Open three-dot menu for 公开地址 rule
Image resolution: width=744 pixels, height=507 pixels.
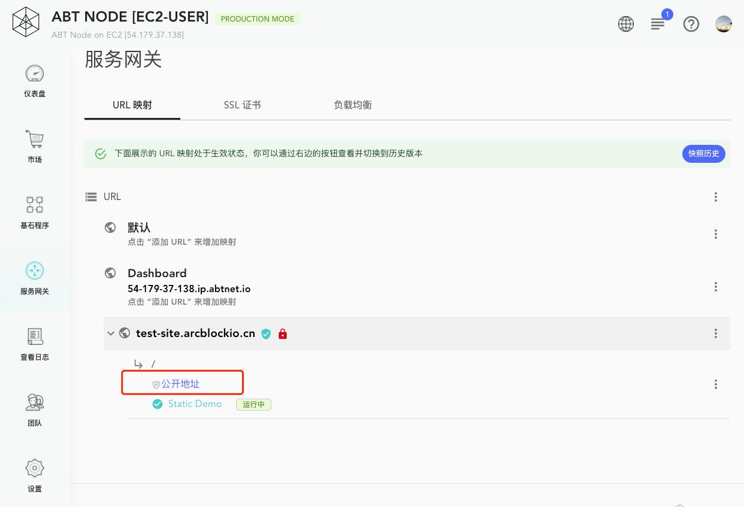[716, 384]
